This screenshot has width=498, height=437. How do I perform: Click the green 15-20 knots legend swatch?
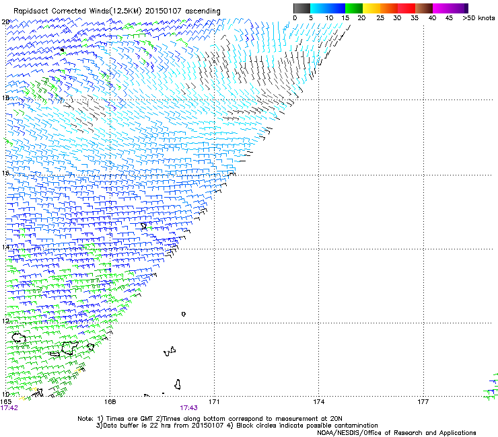(x=354, y=8)
